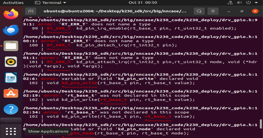This screenshot has width=263, height=138.
Task: Expand the Terminal app menu dropdown
Action: tap(51, 2)
